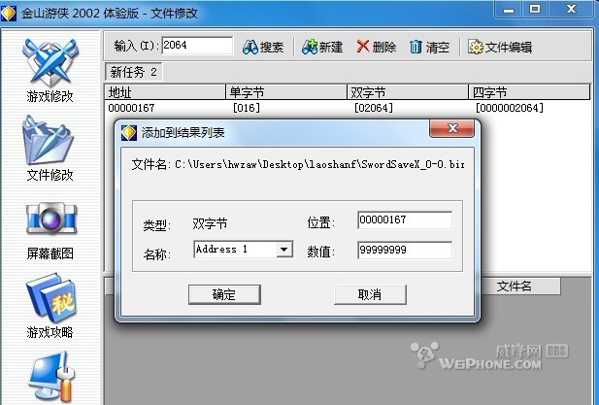This screenshot has width=599, height=405.
Task: Click the 清空 trash can clear button
Action: tap(429, 47)
